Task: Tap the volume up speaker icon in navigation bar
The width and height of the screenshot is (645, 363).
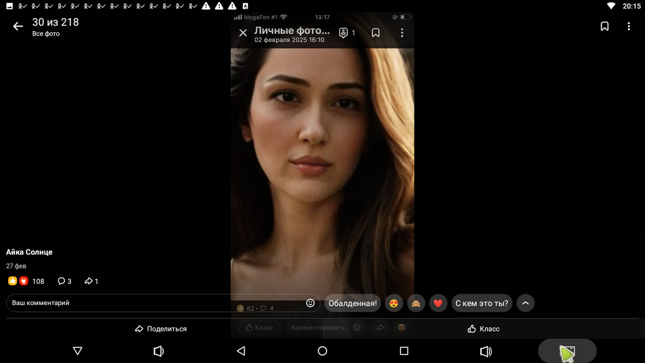Action: pos(485,351)
